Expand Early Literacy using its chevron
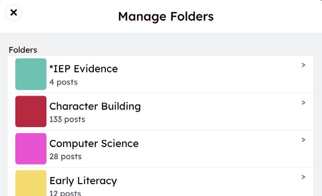 303,177
